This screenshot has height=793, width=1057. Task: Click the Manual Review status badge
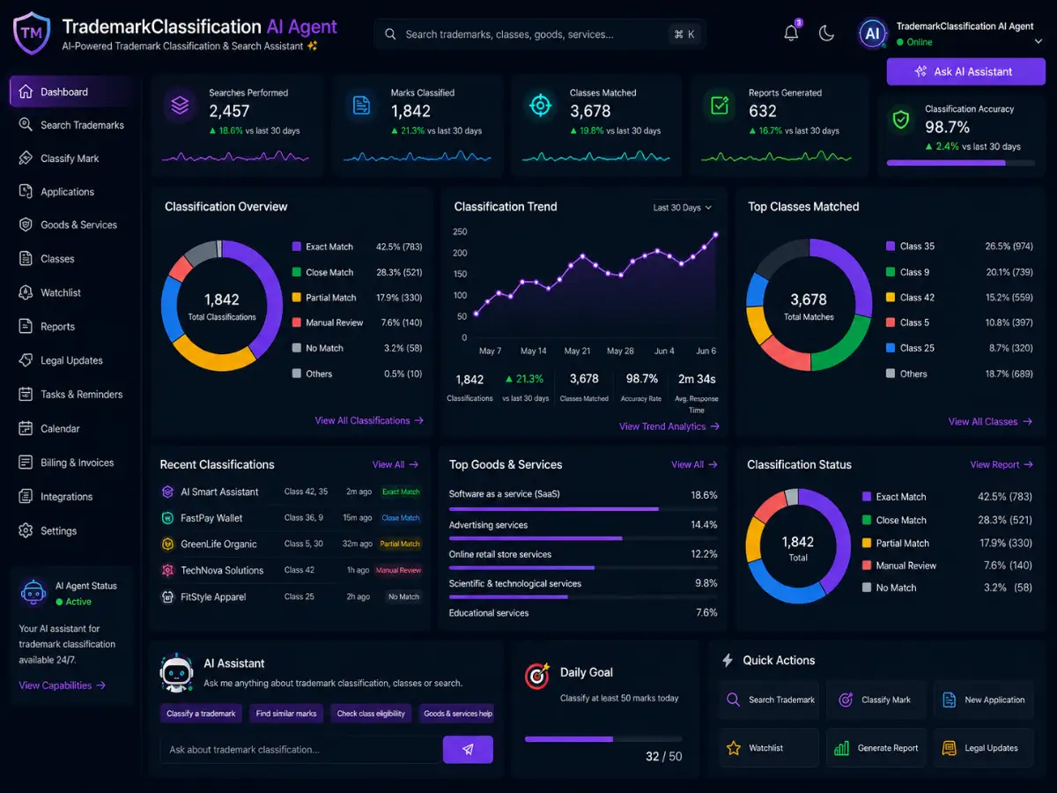[x=399, y=570]
